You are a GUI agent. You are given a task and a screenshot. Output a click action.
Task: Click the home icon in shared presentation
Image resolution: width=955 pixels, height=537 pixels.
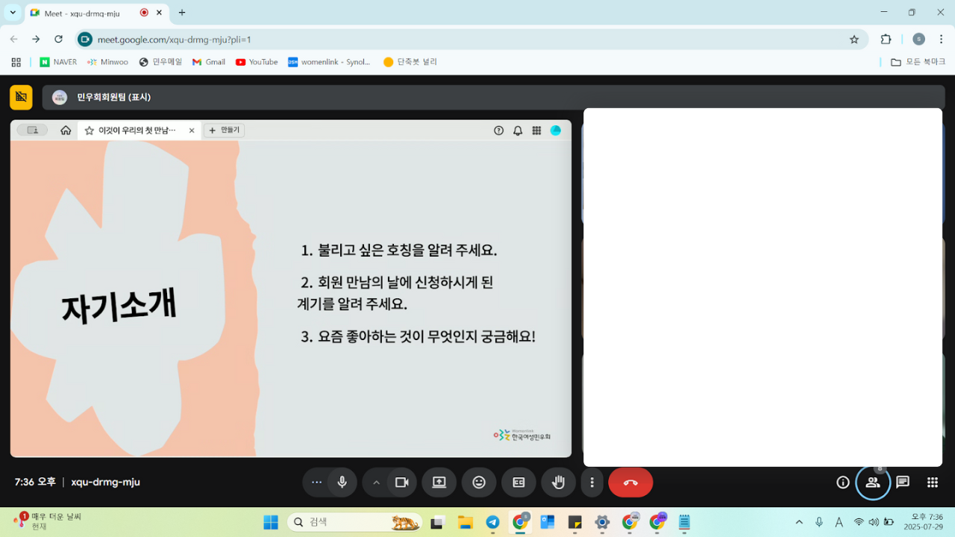pos(66,131)
